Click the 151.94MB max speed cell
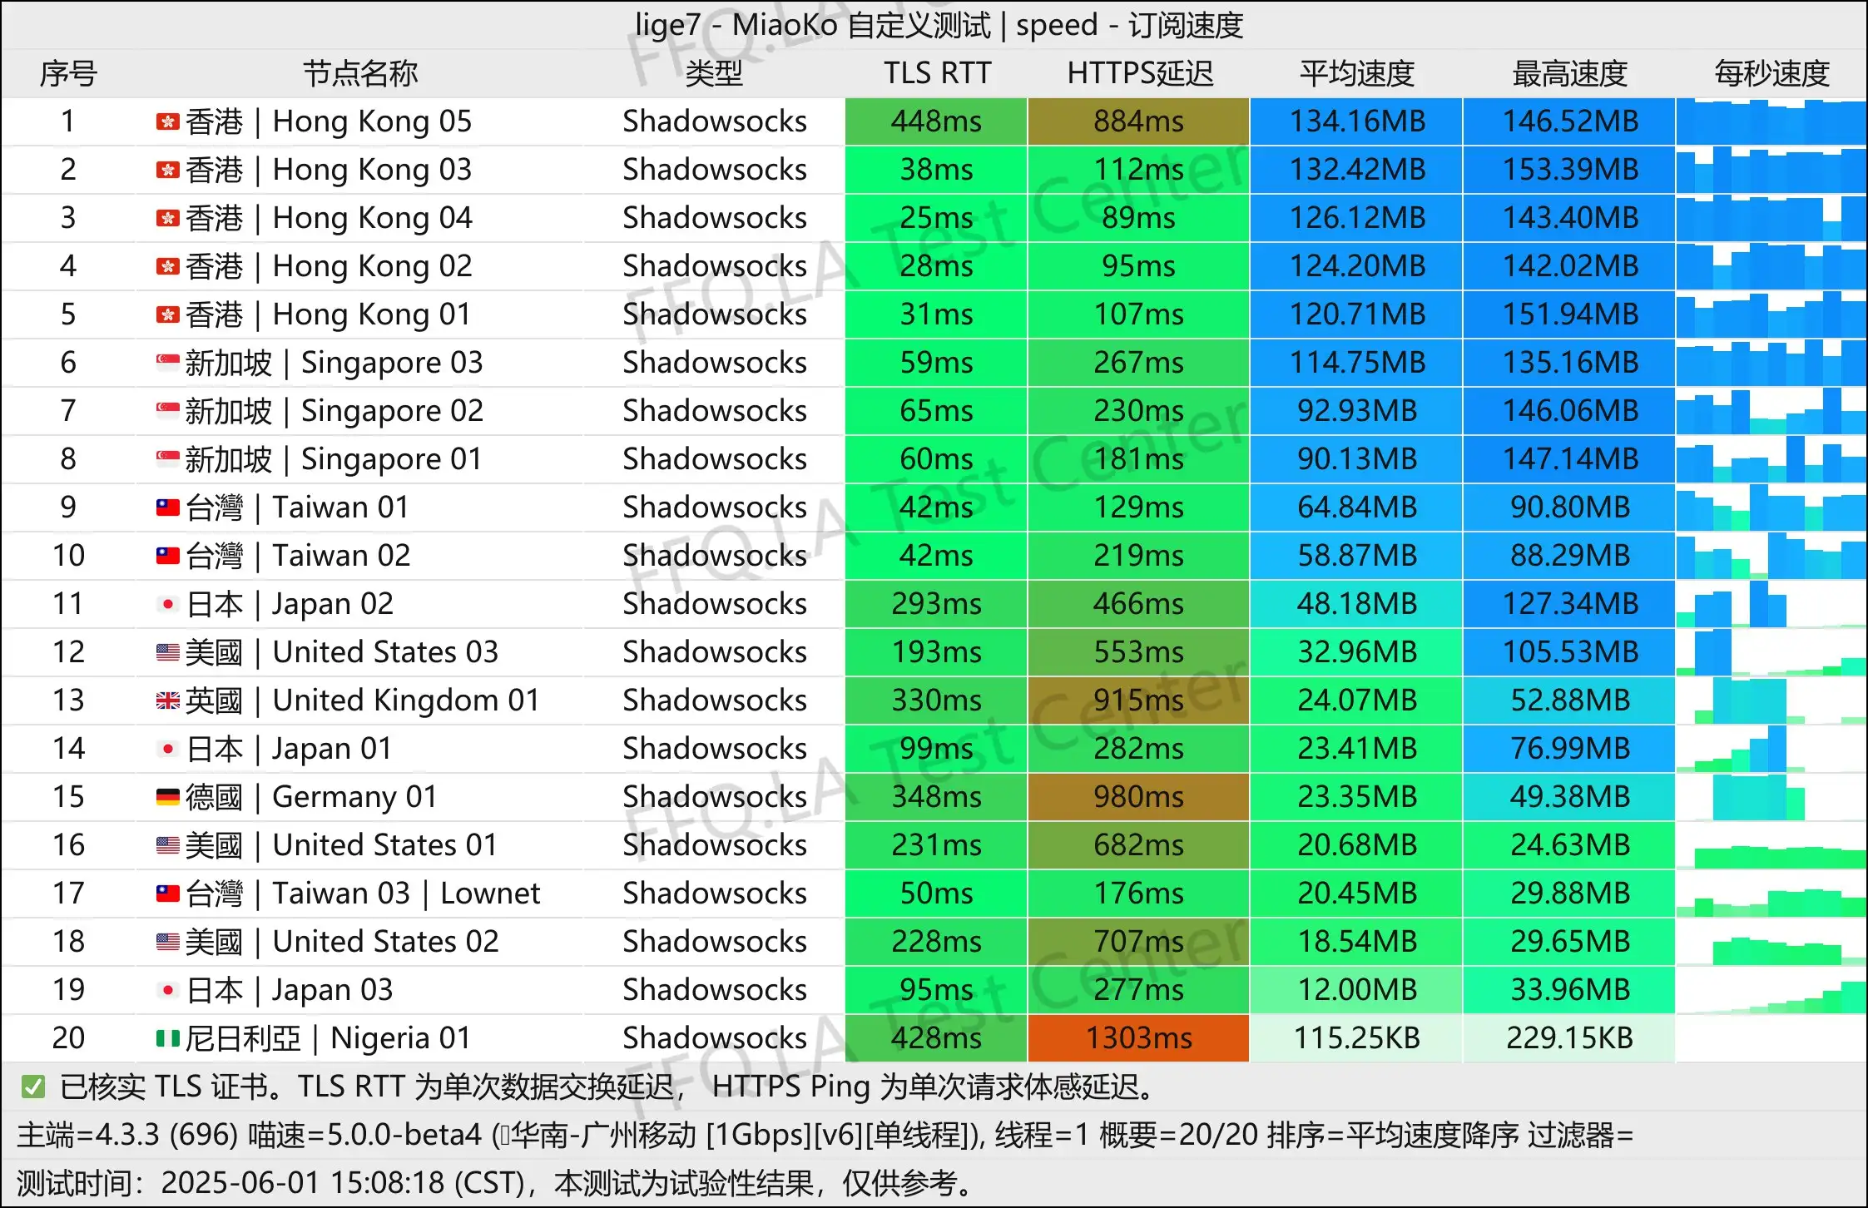1868x1208 pixels. [x=1569, y=314]
